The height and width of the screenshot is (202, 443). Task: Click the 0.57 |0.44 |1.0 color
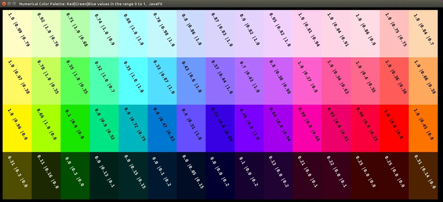(x=220, y=81)
